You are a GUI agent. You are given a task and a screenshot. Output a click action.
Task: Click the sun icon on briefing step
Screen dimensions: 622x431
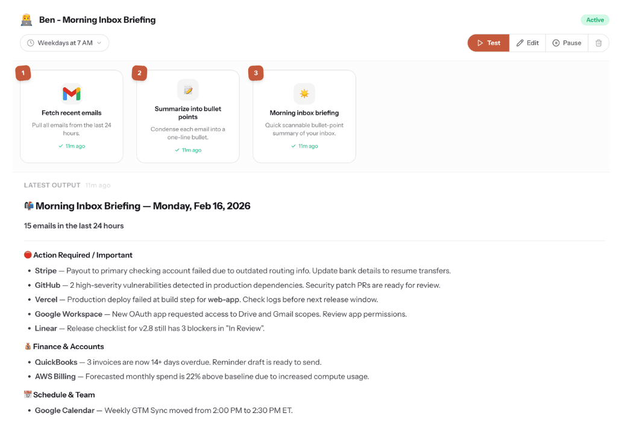[304, 93]
